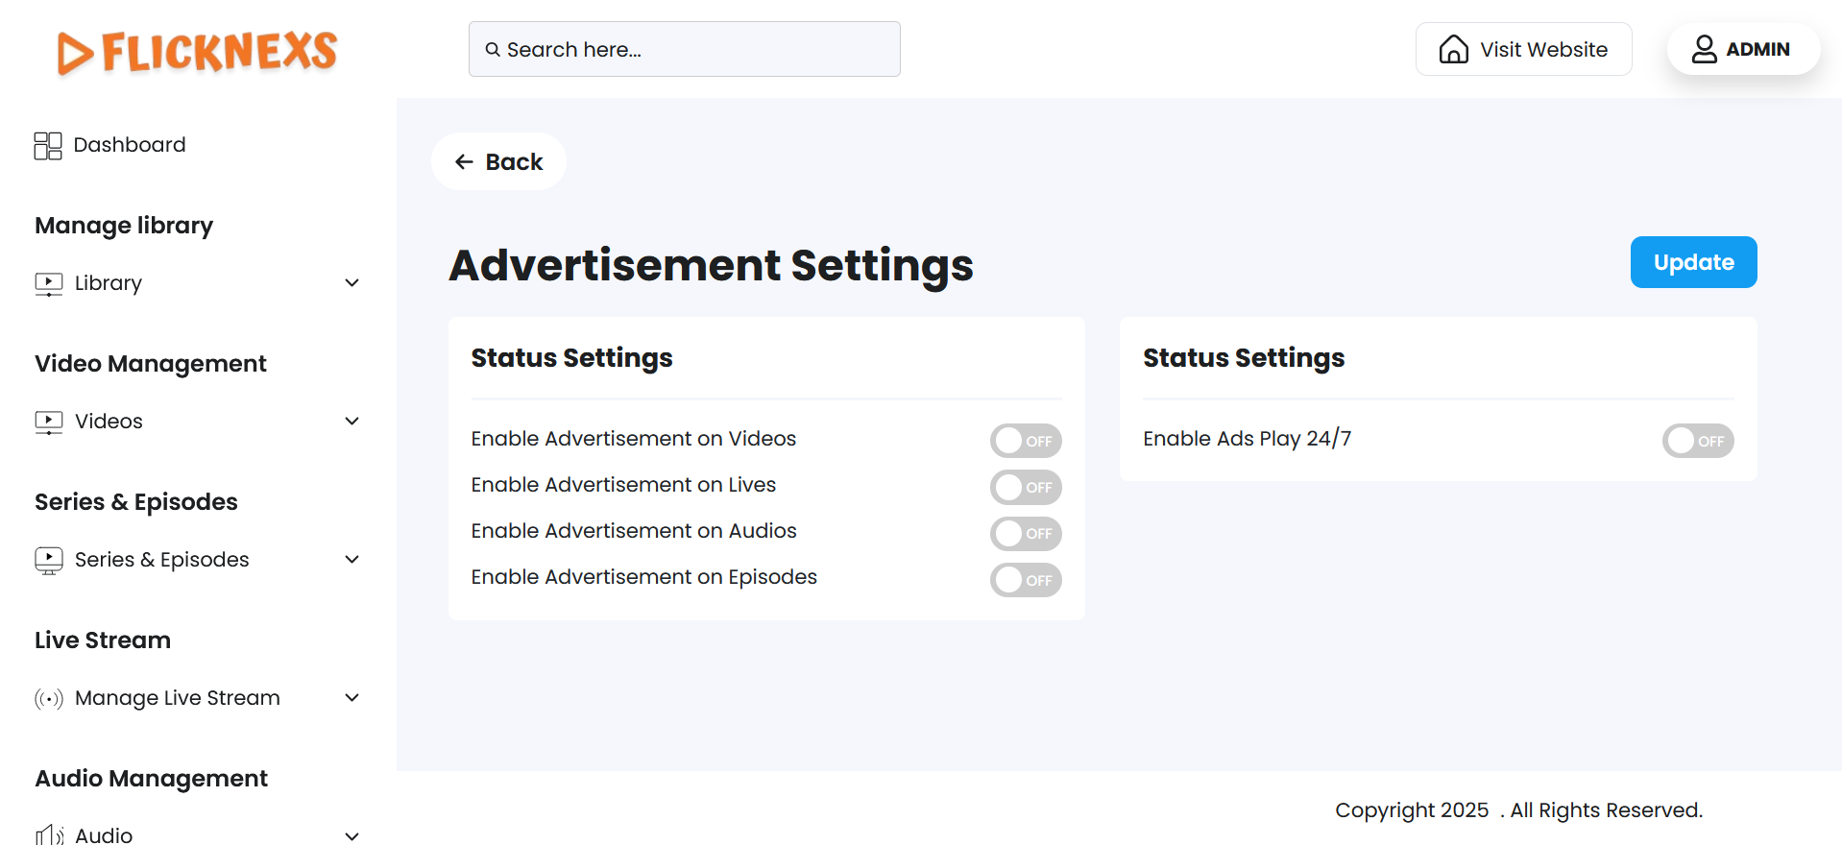Enable Advertisement on Videos toggle

[1025, 441]
